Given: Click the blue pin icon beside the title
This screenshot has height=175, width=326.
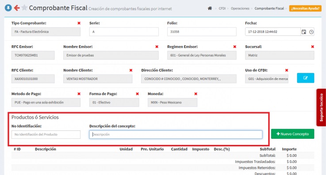Looking at the screenshot, I should click(x=8, y=8).
